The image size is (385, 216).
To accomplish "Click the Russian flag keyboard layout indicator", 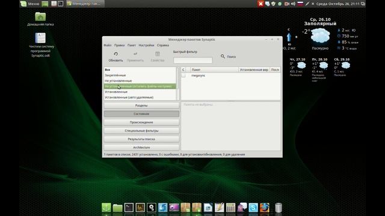I will tap(300, 4).
